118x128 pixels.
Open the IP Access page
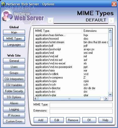[x=14, y=115]
